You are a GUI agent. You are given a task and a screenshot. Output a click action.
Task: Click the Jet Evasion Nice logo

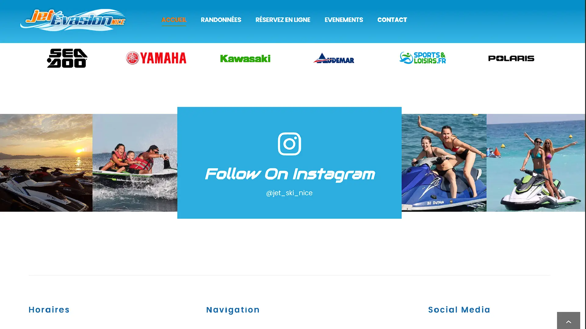click(73, 20)
